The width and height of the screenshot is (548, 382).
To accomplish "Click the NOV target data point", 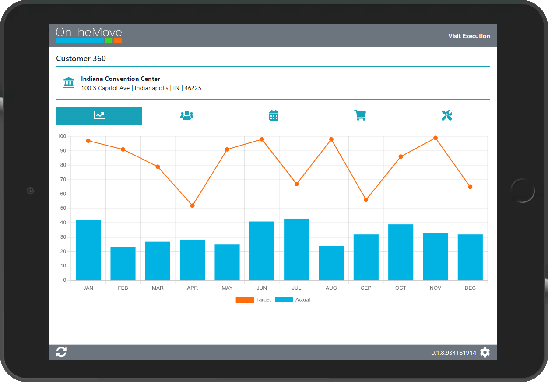I will 435,138.
